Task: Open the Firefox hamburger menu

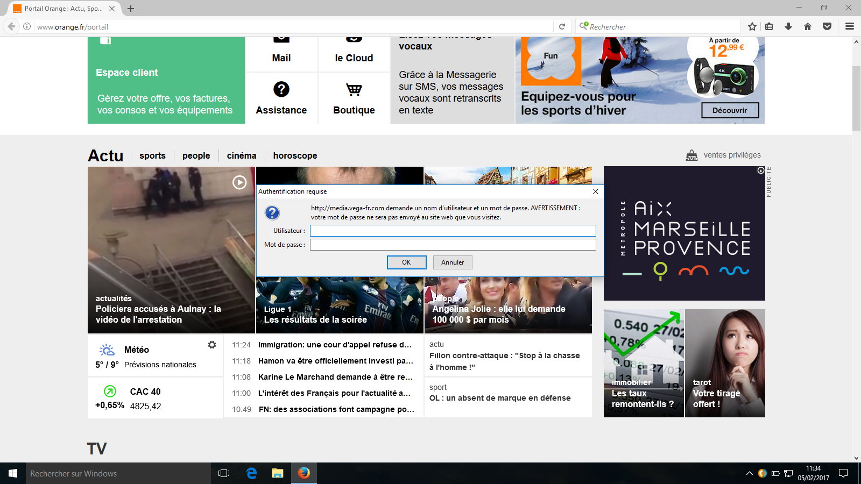Action: coord(850,26)
